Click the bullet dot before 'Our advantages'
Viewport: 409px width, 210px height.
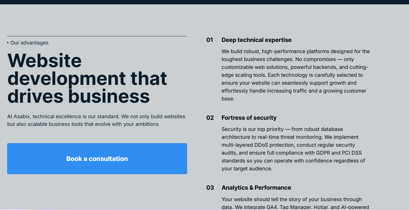[x=8, y=43]
